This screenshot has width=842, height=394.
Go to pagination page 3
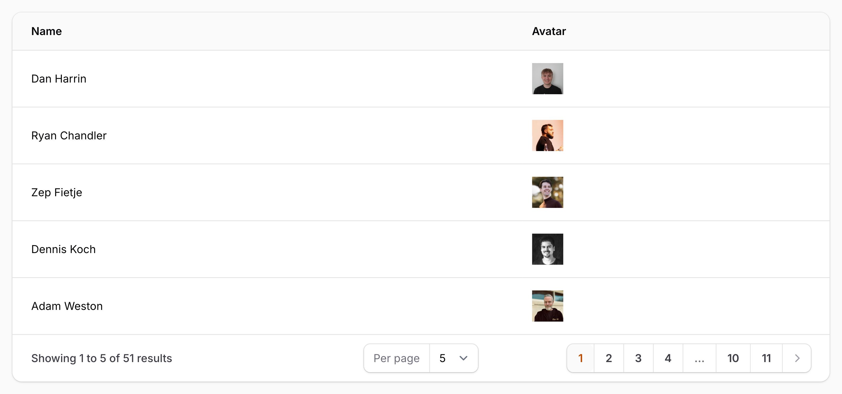pos(638,358)
